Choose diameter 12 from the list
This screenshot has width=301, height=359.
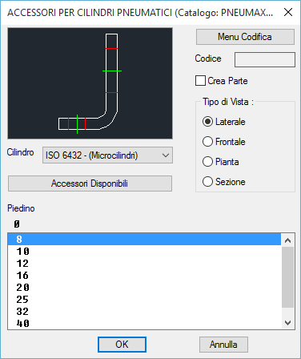(x=144, y=264)
